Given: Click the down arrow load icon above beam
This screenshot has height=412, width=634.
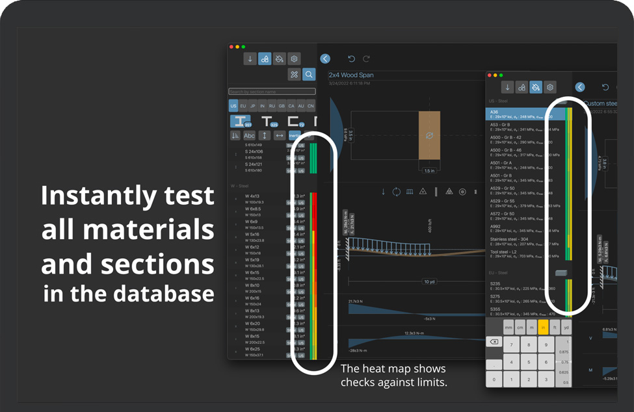Looking at the screenshot, I should click(x=383, y=192).
